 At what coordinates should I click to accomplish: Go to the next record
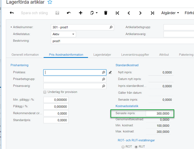(x=140, y=13)
